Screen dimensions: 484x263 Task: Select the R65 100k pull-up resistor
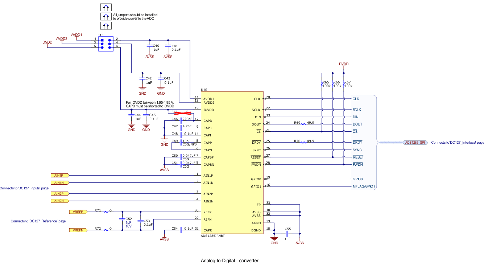(322, 85)
